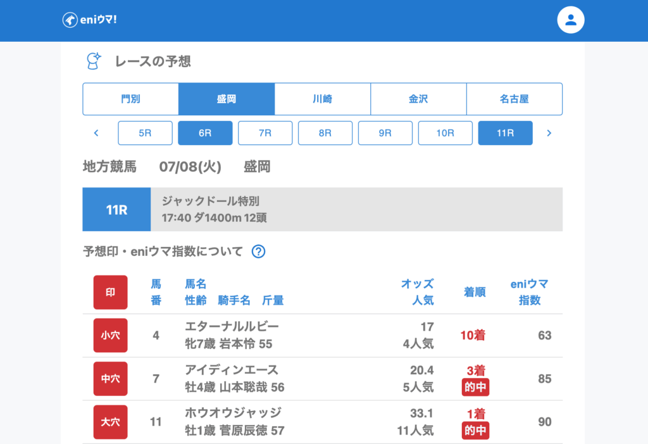Select race 5R
Viewport: 648px width, 444px height.
pos(145,133)
